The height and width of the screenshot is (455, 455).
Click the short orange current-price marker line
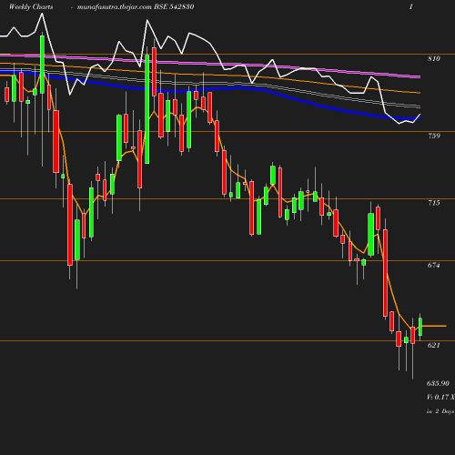(x=434, y=326)
